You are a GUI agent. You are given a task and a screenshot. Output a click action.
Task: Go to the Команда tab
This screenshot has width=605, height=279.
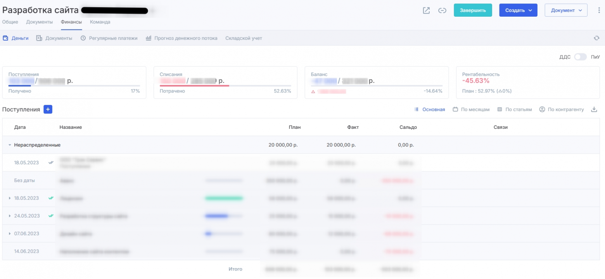tap(100, 22)
